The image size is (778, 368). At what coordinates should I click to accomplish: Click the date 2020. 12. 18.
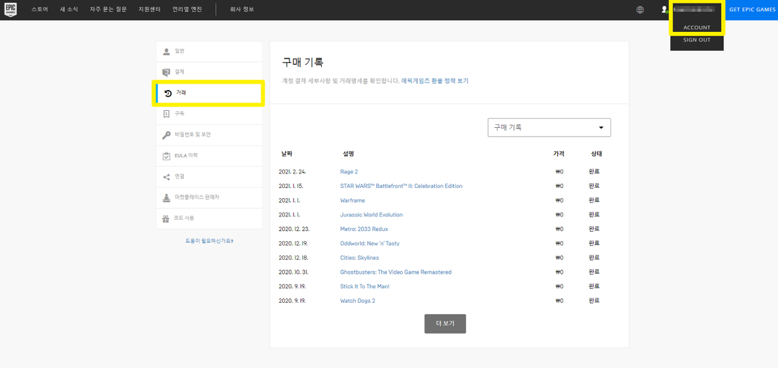click(294, 258)
